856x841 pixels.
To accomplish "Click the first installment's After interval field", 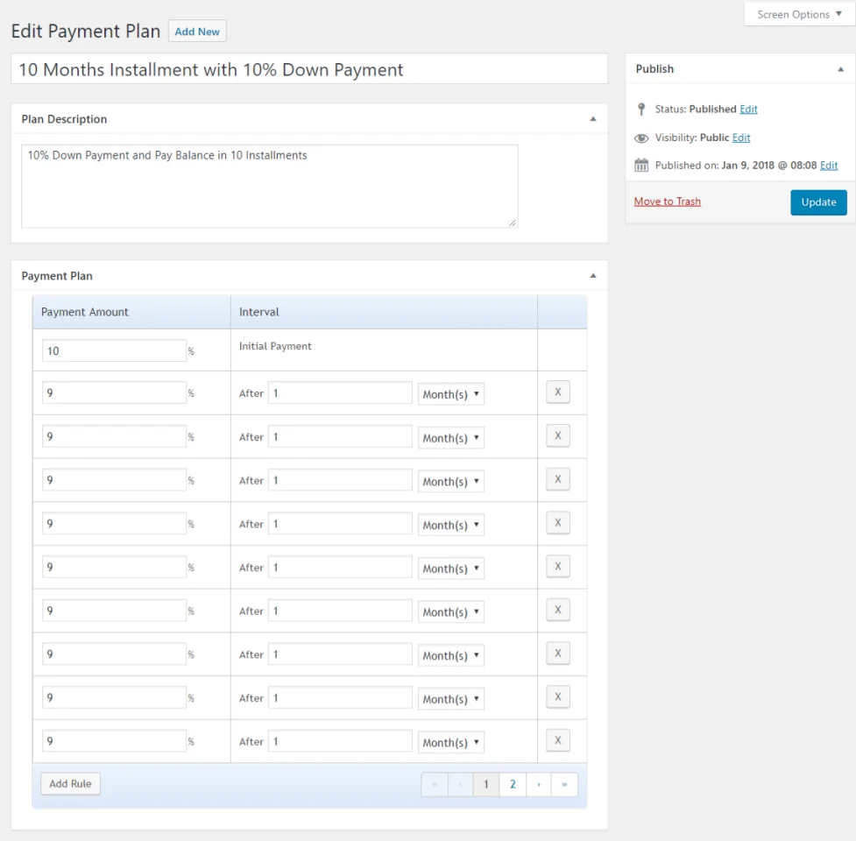I will pos(340,392).
